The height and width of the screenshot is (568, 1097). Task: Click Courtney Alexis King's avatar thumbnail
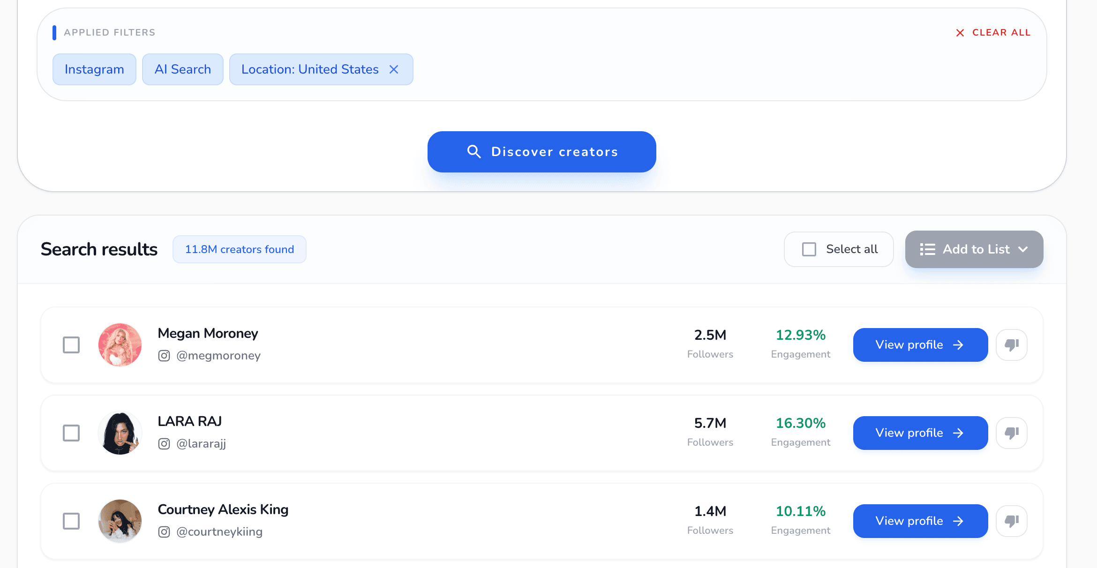[120, 521]
